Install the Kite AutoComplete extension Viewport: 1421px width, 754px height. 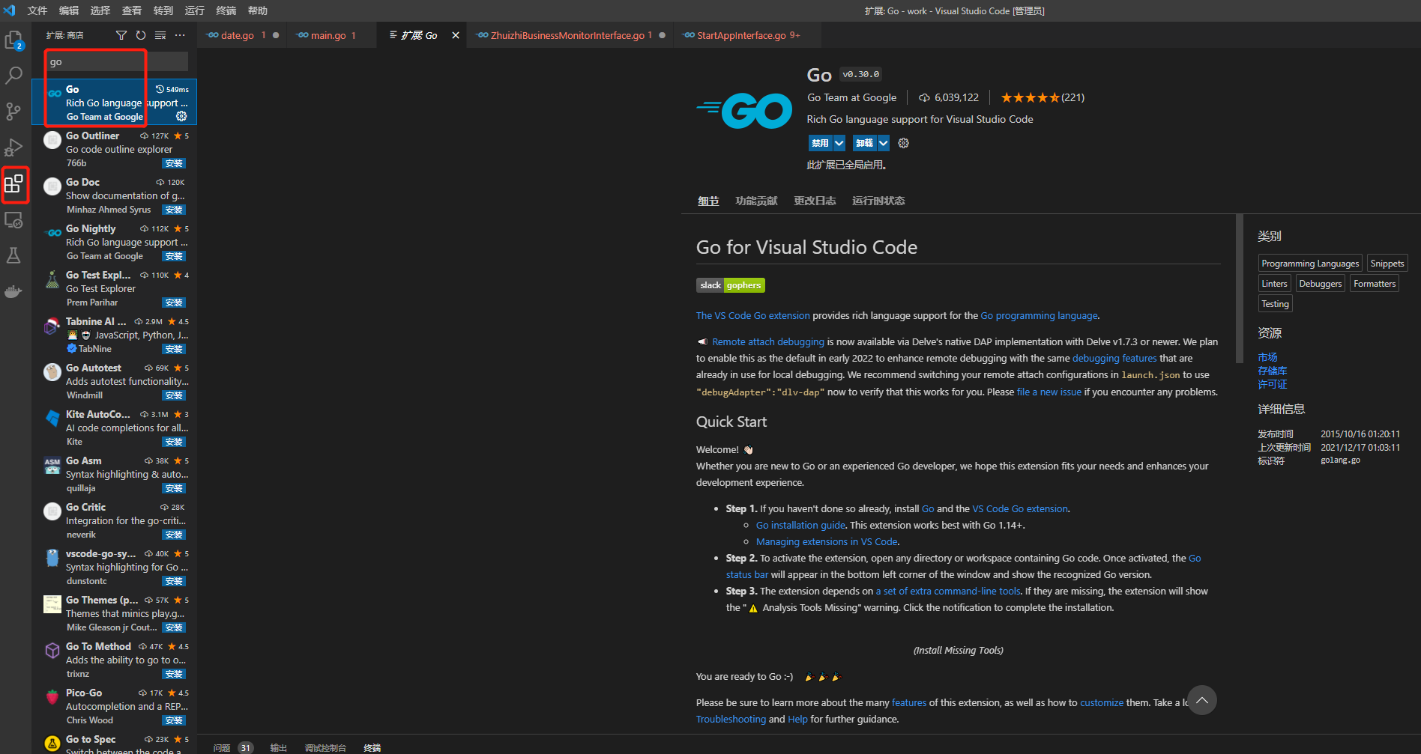(x=174, y=442)
